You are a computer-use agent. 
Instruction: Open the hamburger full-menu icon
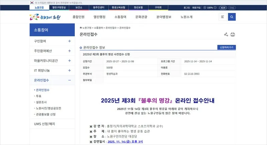tap(223, 17)
